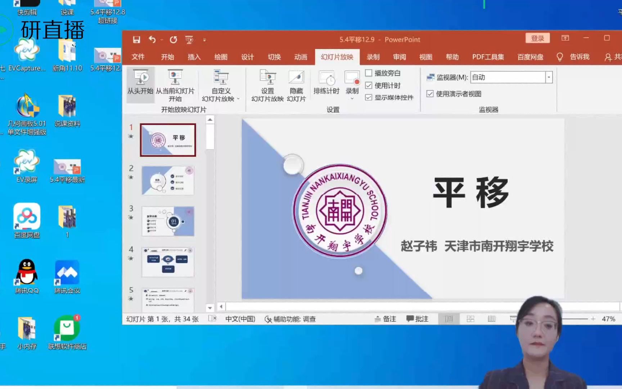Image resolution: width=622 pixels, height=389 pixels.
Task: Toggle the 使用计时 checkbox
Action: point(369,85)
